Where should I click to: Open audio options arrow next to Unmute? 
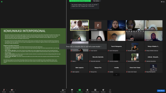7,90
